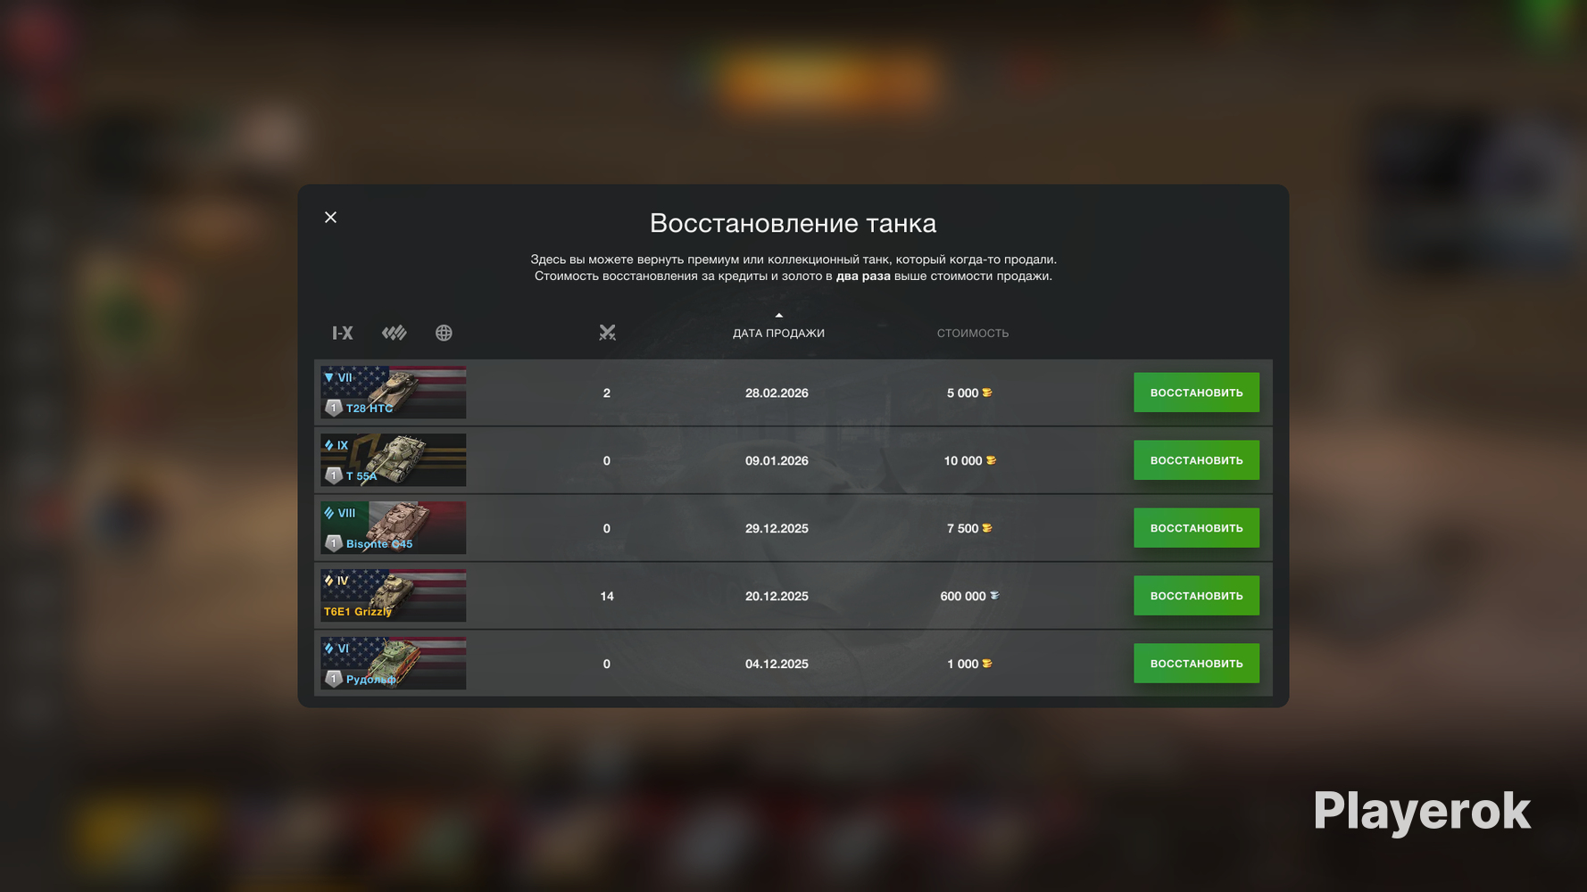Restore the T6E1 Grizzly tank
The height and width of the screenshot is (892, 1587).
click(x=1196, y=596)
